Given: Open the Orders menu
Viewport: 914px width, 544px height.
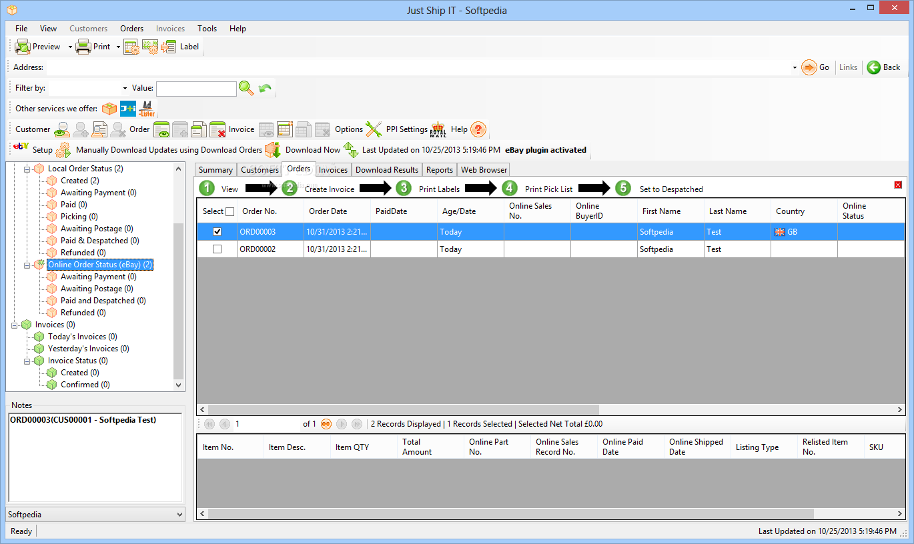Looking at the screenshot, I should 132,29.
